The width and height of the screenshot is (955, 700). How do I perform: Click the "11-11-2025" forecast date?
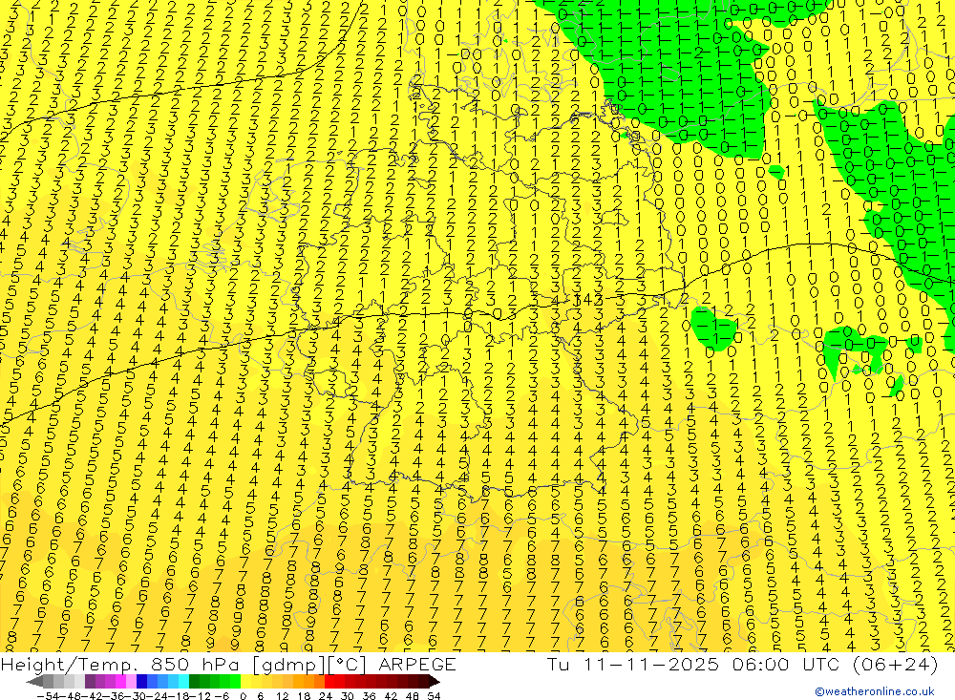[650, 664]
